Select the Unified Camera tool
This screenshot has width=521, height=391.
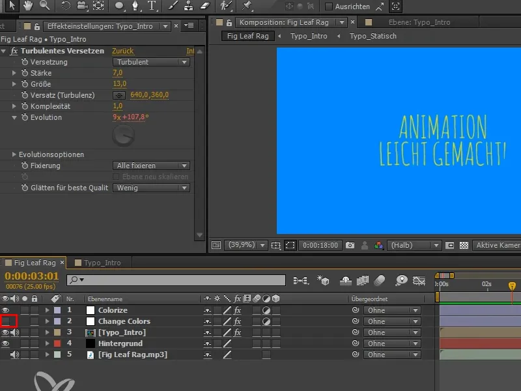tap(82, 6)
